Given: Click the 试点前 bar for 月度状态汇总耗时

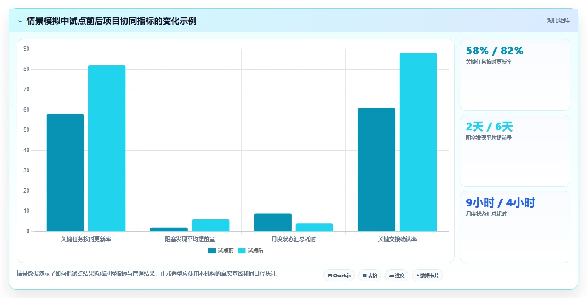Looking at the screenshot, I should 273,222.
